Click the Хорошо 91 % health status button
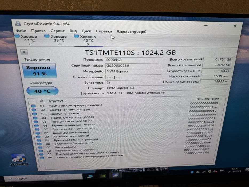Image resolution: width=249 pixels, height=187 pixels. (39, 71)
